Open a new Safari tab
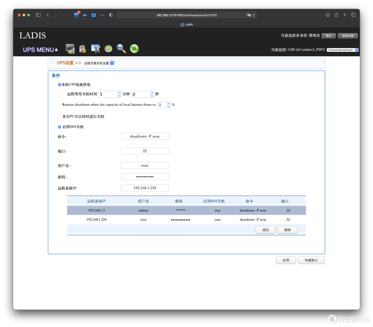 345,15
